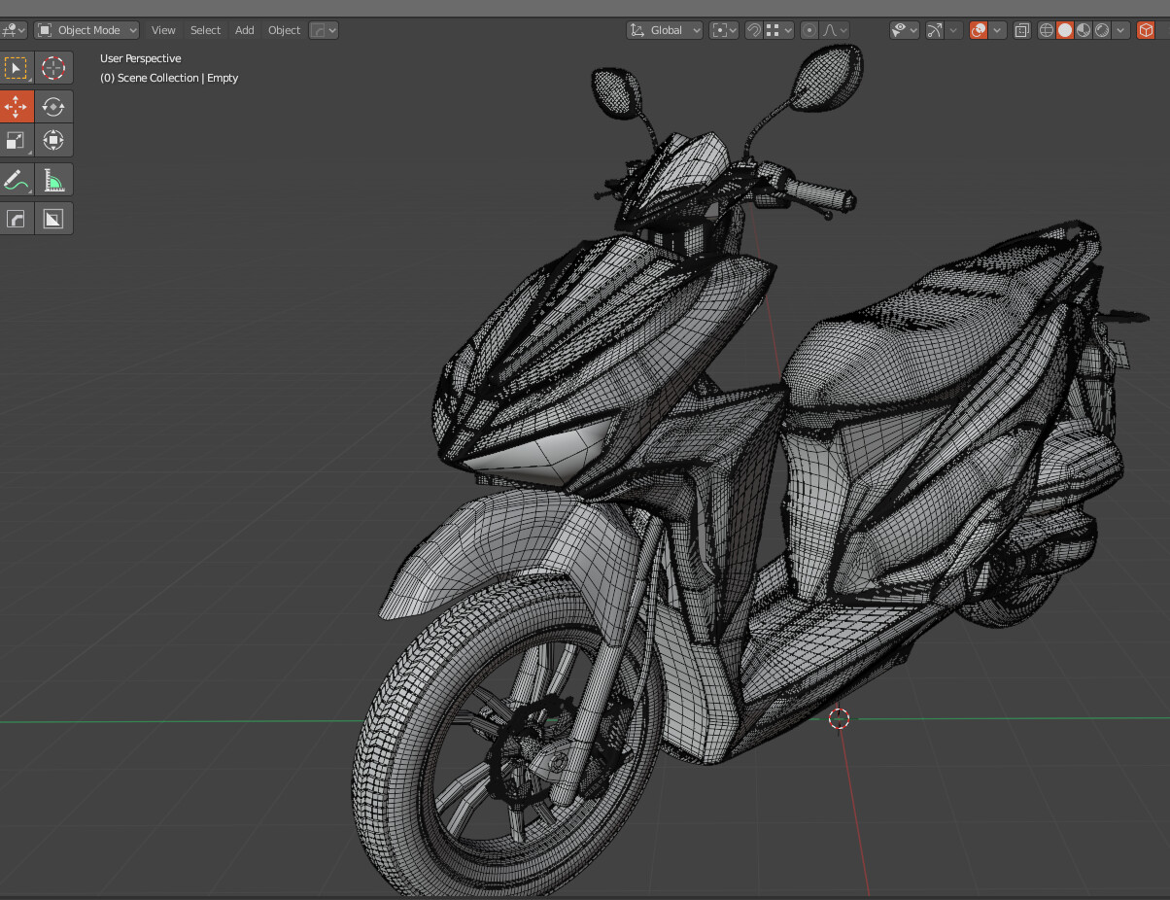Select the Annotate pencil tool
Viewport: 1170px width, 900px height.
17,180
